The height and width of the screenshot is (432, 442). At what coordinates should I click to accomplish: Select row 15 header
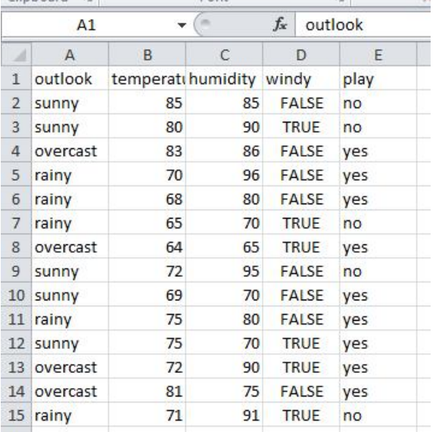[17, 415]
